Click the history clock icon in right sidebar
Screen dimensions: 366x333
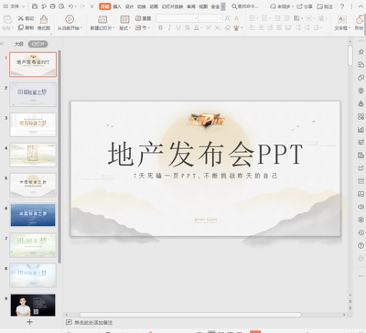[x=361, y=232]
